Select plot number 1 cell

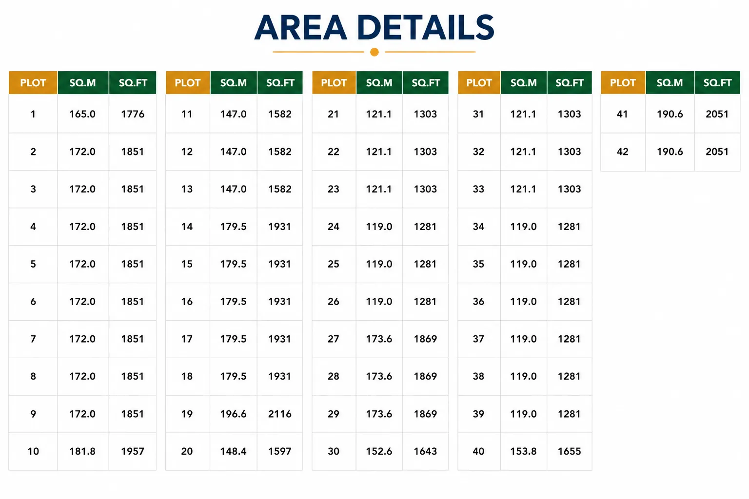[33, 114]
